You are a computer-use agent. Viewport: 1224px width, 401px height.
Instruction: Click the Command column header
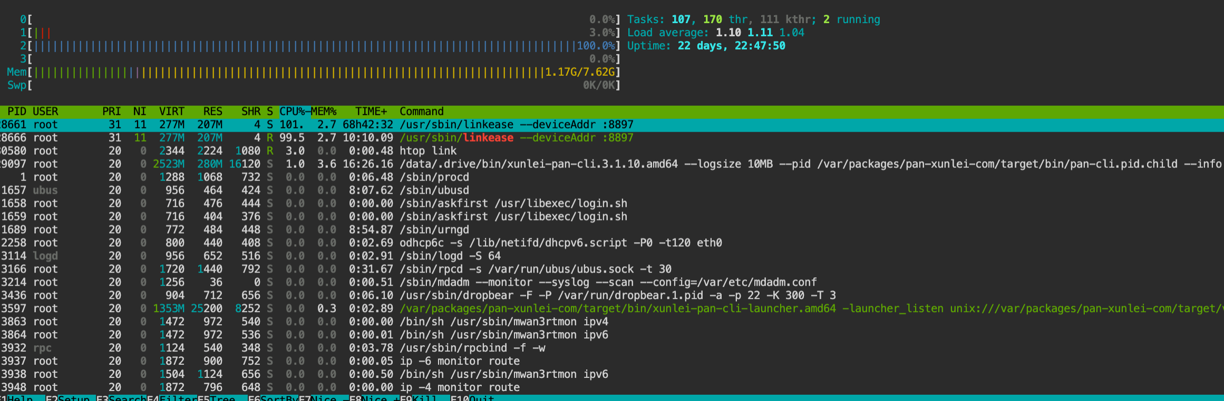(421, 112)
